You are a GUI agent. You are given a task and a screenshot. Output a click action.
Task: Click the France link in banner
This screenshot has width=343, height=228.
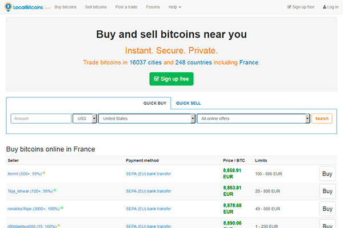(249, 62)
